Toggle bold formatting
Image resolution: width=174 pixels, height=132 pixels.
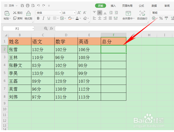pos(38,18)
